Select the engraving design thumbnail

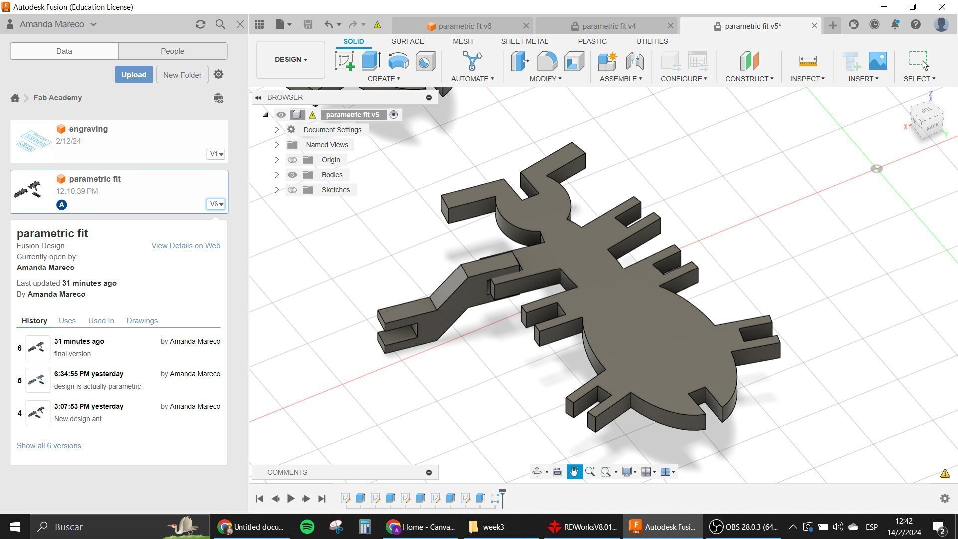point(33,141)
